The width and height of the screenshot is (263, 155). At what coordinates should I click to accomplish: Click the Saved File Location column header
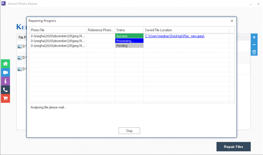point(186,30)
